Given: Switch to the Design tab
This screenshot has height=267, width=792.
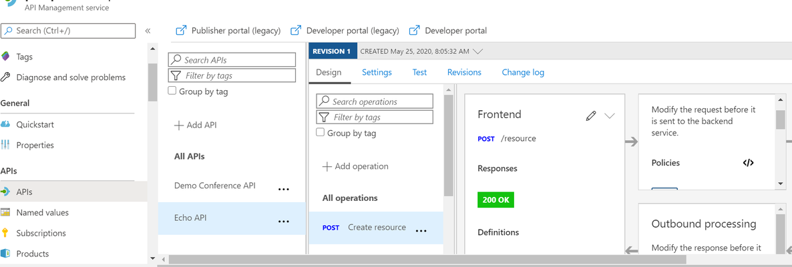Looking at the screenshot, I should pos(329,72).
